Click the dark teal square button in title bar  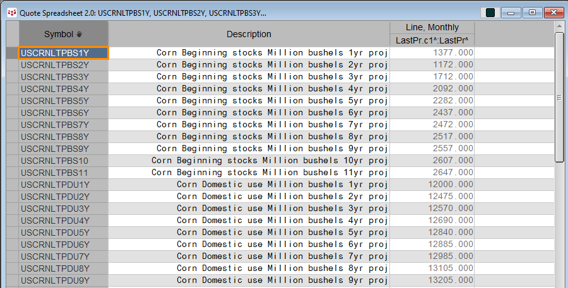(490, 13)
